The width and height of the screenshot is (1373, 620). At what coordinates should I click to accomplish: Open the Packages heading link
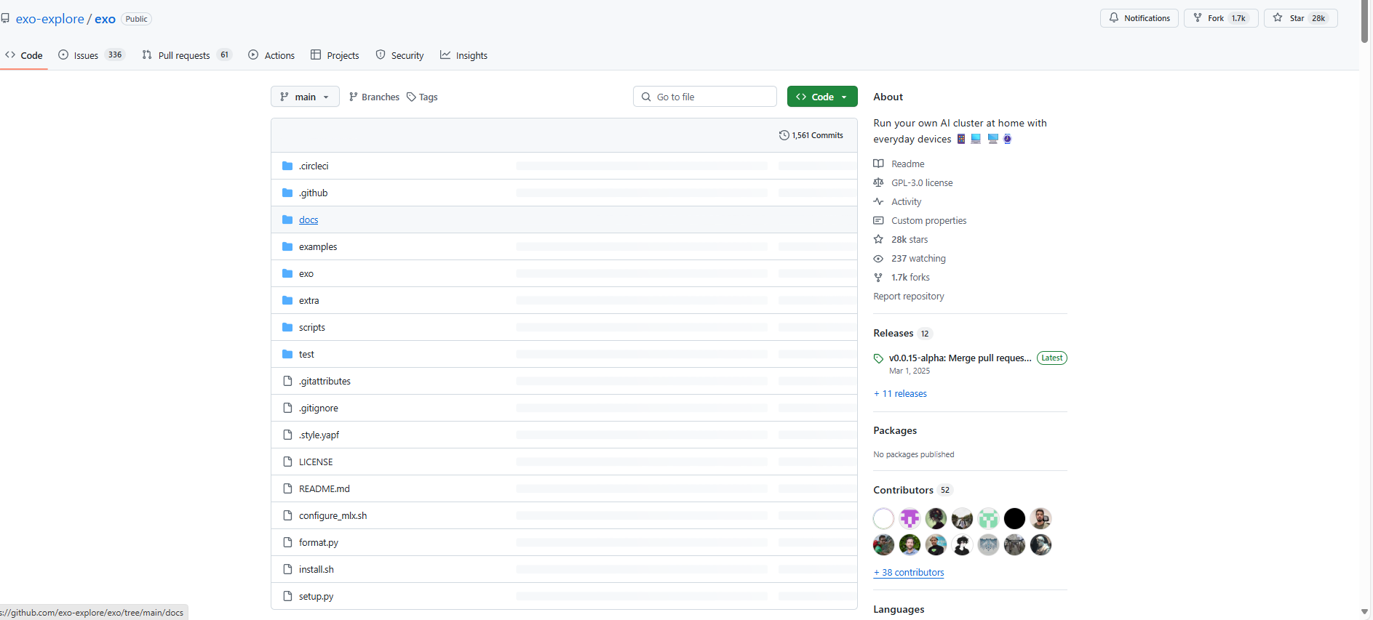[x=895, y=430]
